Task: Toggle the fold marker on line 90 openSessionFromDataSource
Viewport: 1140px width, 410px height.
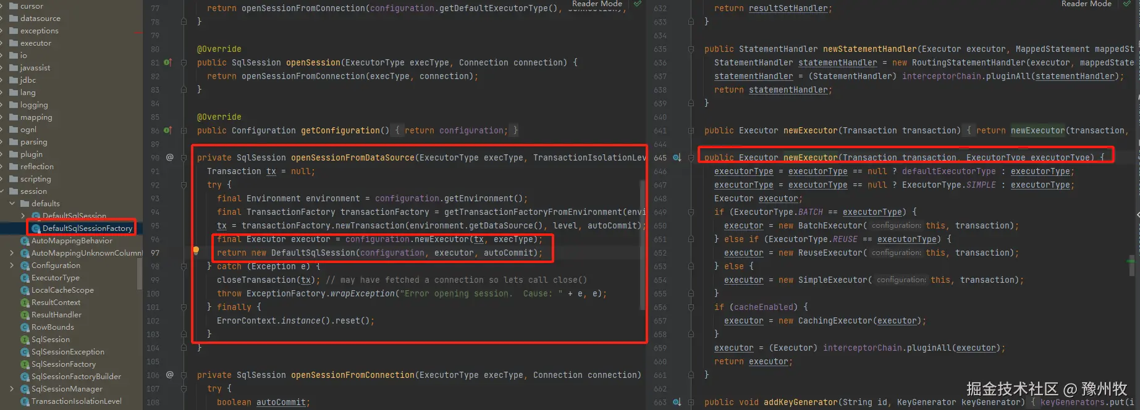Action: point(184,157)
